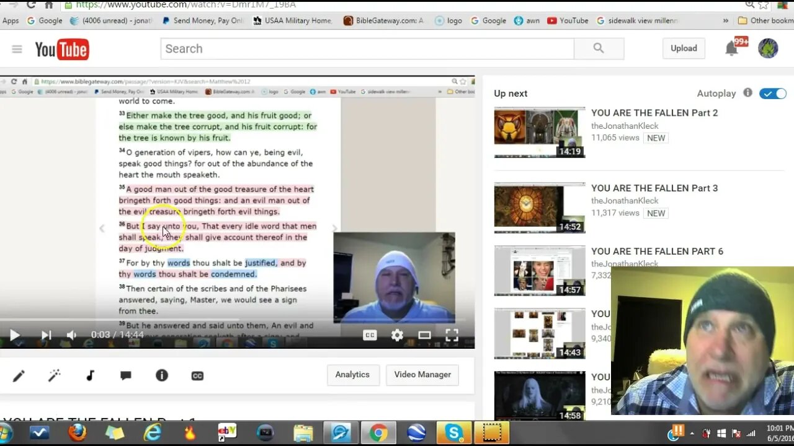Open the Apps bookmark

pos(11,20)
